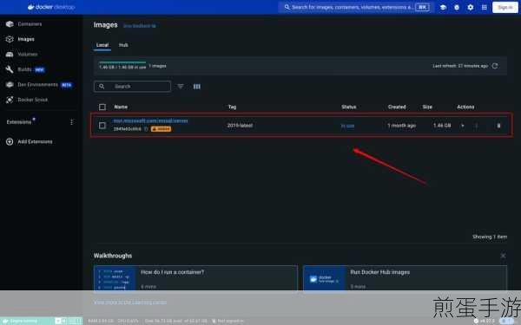Open the Learning center graduation cap icon
Viewport: 521px width, 325px height.
tap(443, 7)
